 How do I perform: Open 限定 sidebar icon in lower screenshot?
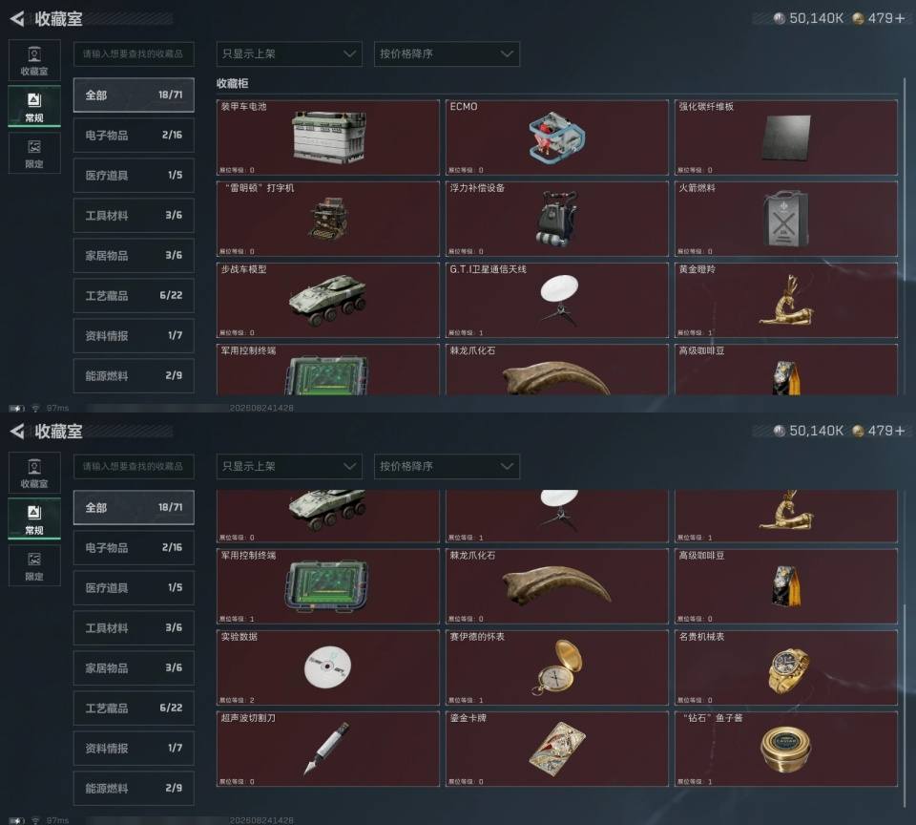[x=34, y=565]
